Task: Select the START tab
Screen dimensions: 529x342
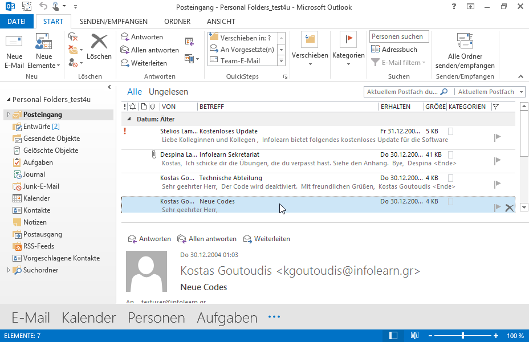Action: 53,21
